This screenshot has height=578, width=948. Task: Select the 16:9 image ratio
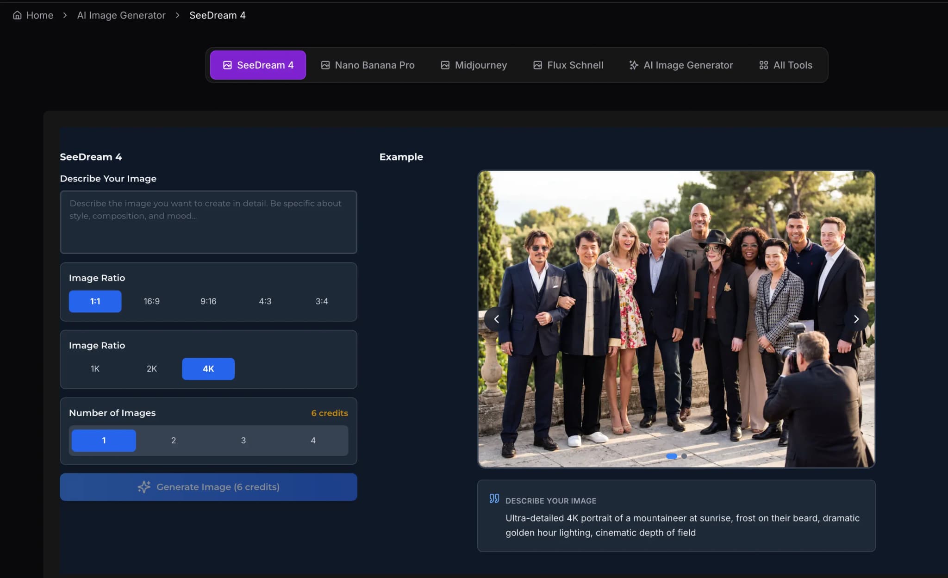pos(151,301)
